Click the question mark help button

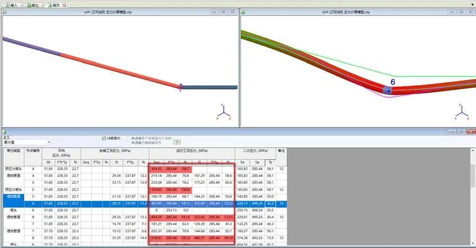tap(177, 142)
